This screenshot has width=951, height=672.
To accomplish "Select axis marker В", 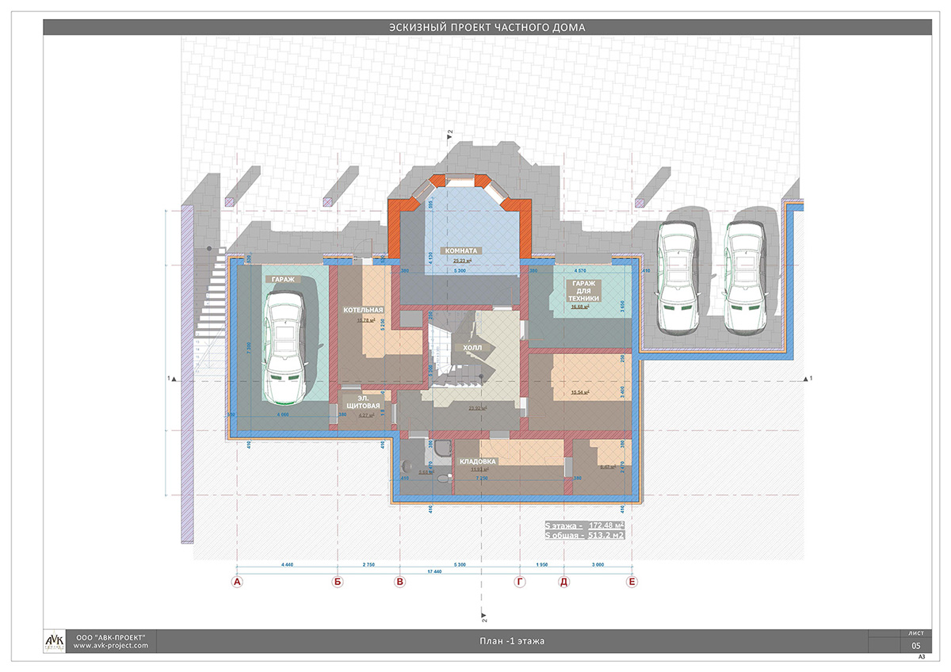I will click(400, 582).
